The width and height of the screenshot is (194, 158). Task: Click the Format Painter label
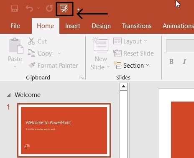click(x=58, y=66)
